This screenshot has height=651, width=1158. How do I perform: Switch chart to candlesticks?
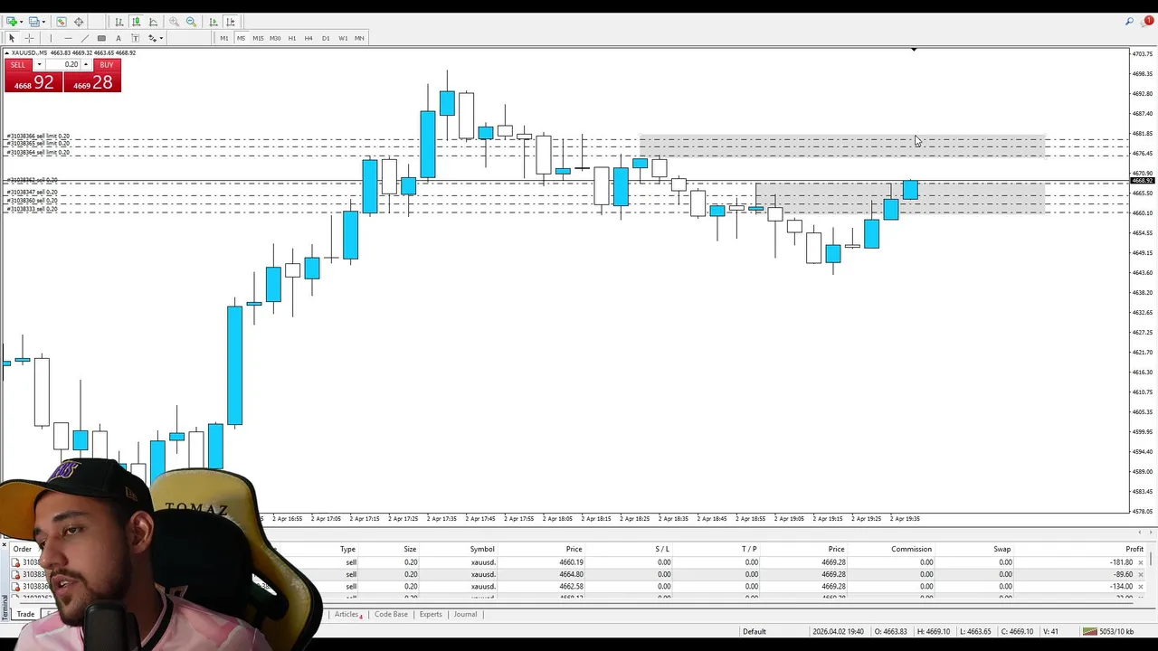pyautogui.click(x=136, y=22)
